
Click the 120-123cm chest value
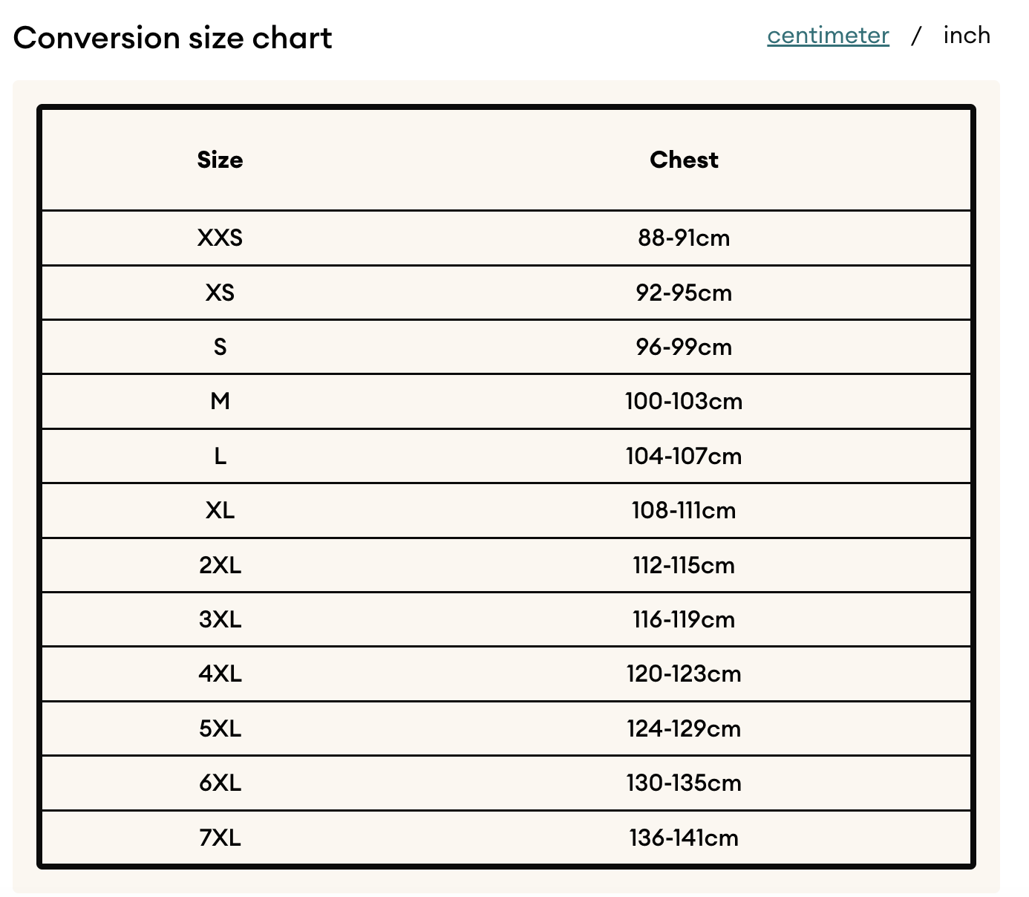coord(684,673)
